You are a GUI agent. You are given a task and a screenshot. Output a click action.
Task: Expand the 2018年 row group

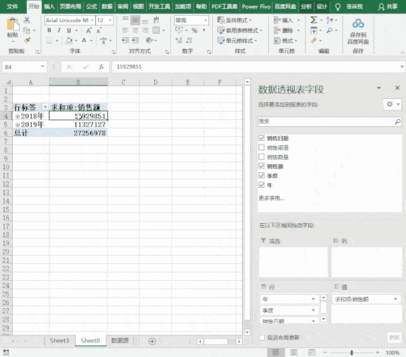point(17,116)
